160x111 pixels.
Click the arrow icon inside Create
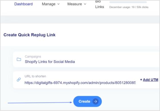[95, 101]
